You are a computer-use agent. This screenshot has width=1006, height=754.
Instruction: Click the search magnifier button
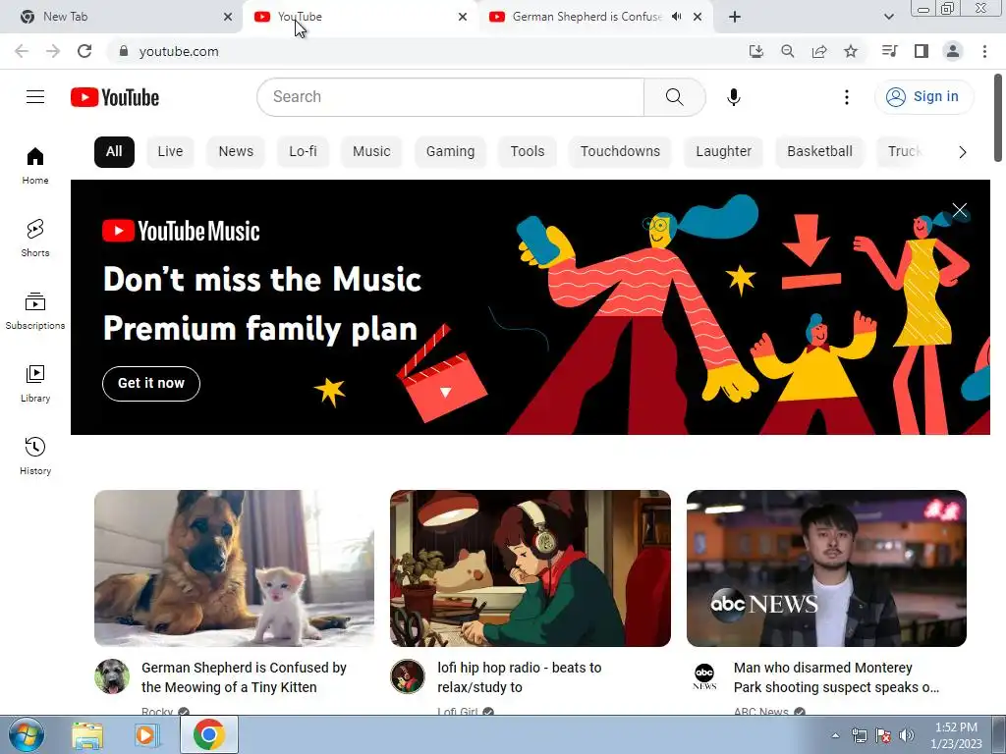pyautogui.click(x=674, y=97)
